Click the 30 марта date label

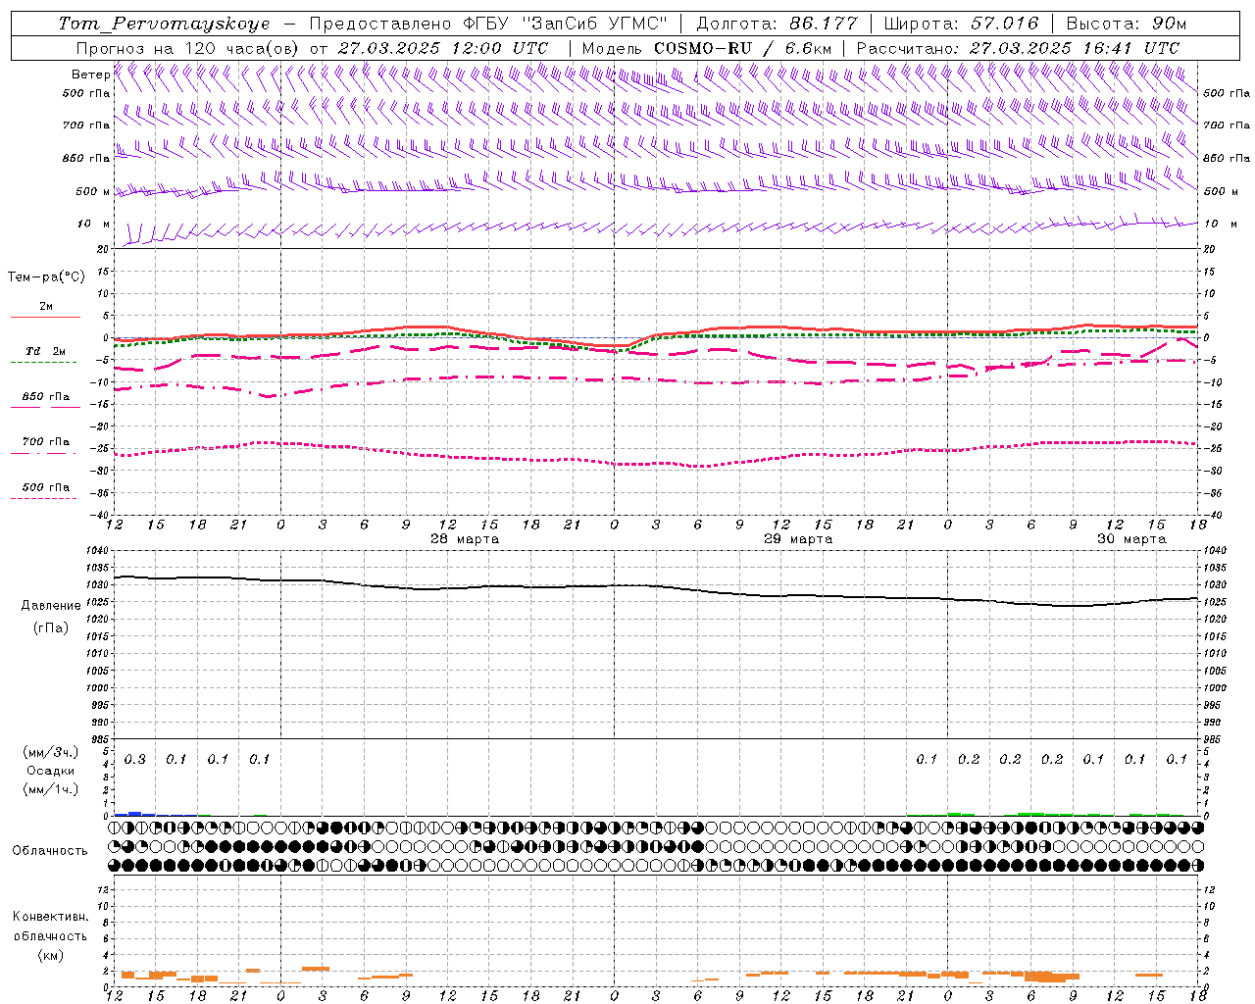1131,539
